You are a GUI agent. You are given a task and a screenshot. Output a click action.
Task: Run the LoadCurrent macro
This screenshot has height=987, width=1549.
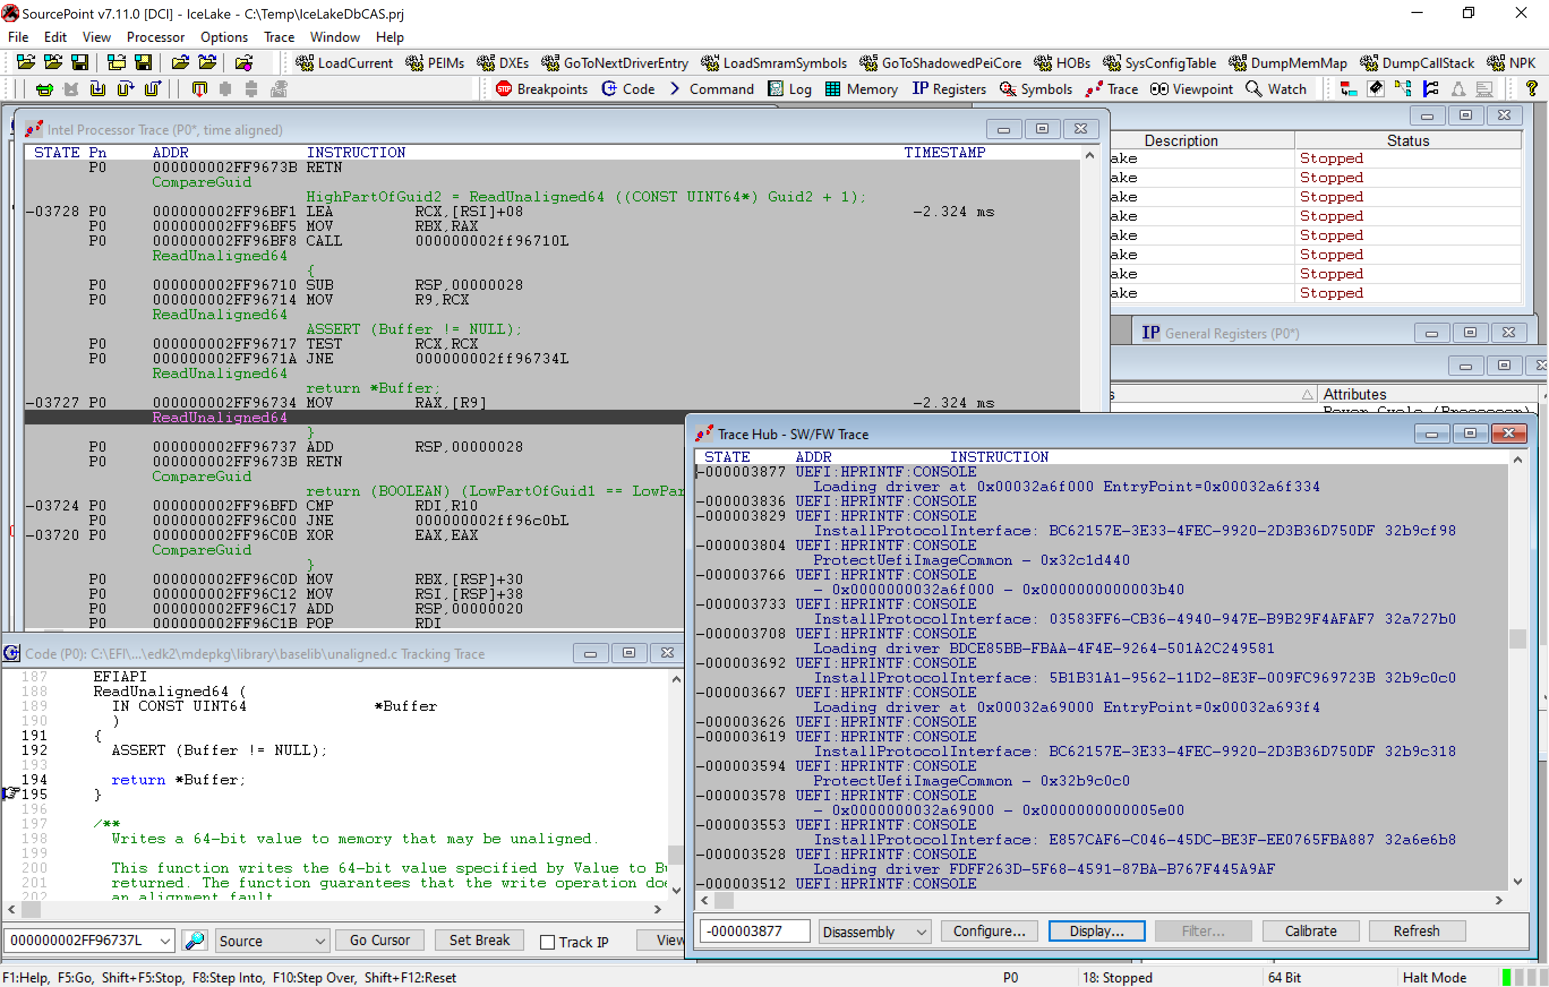click(344, 63)
